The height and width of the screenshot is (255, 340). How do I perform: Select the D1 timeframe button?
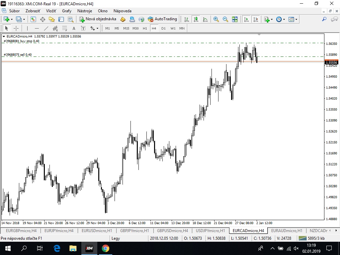click(163, 28)
